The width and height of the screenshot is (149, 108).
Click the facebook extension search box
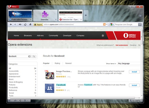18,56
